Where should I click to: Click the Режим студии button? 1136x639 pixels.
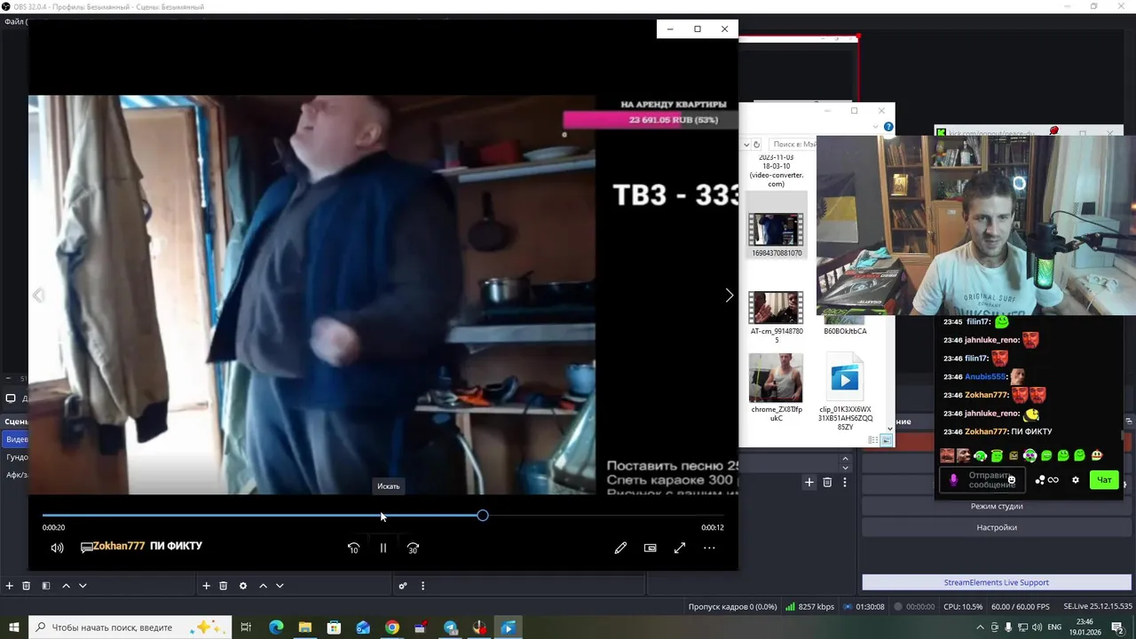(997, 506)
